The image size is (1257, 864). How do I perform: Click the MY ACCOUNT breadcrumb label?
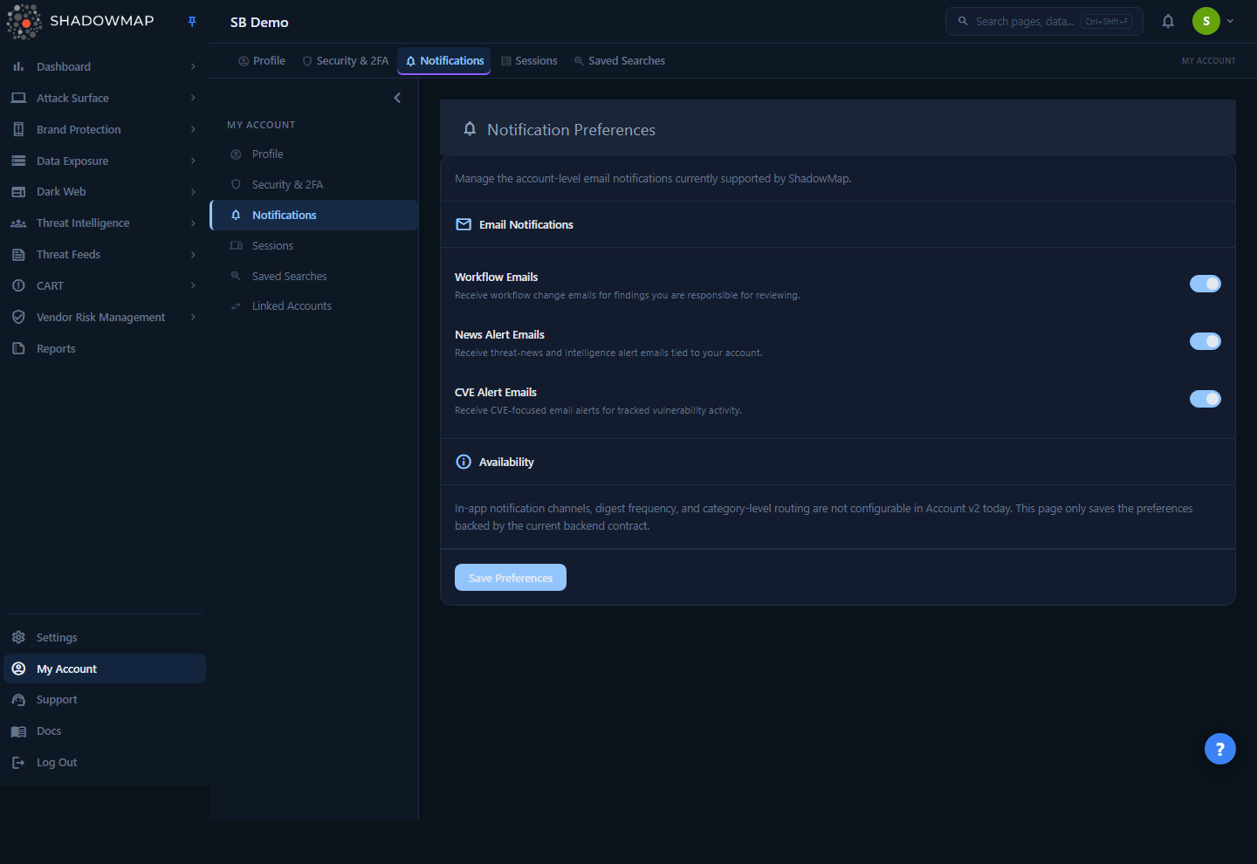(x=1208, y=61)
